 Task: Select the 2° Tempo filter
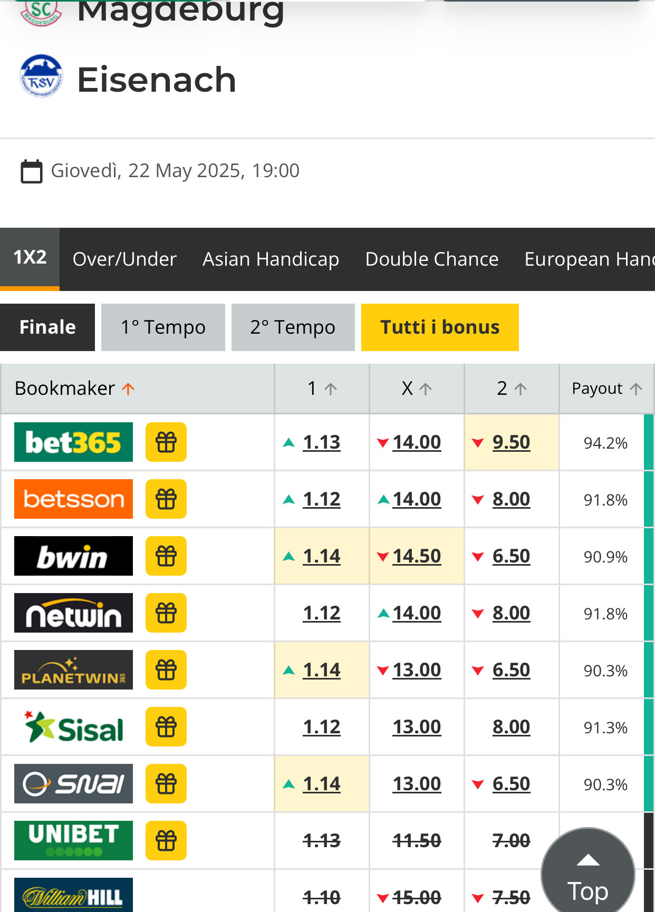tap(293, 327)
